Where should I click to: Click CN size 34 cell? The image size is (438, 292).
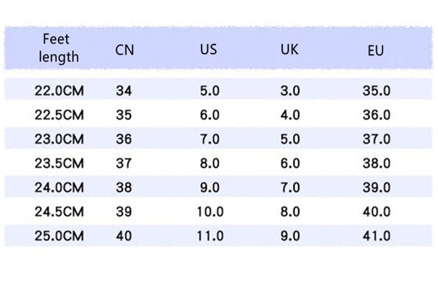point(124,91)
